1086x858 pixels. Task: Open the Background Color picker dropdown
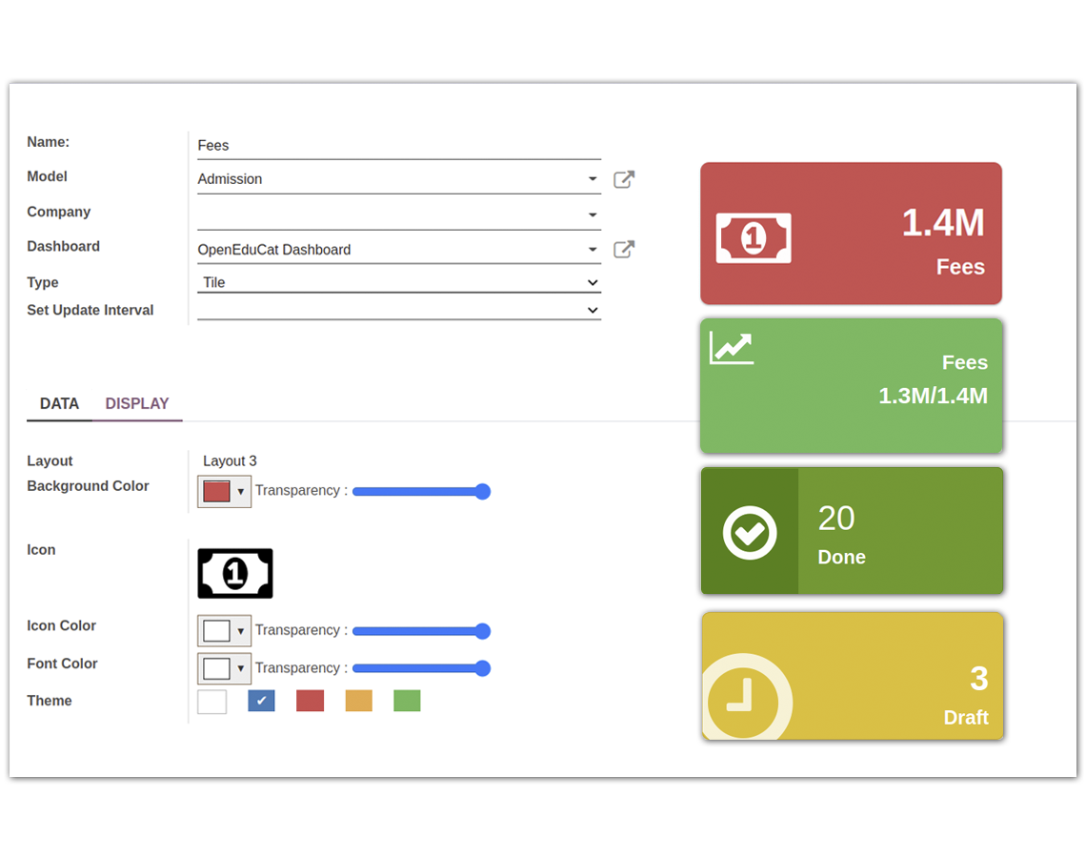click(x=240, y=491)
